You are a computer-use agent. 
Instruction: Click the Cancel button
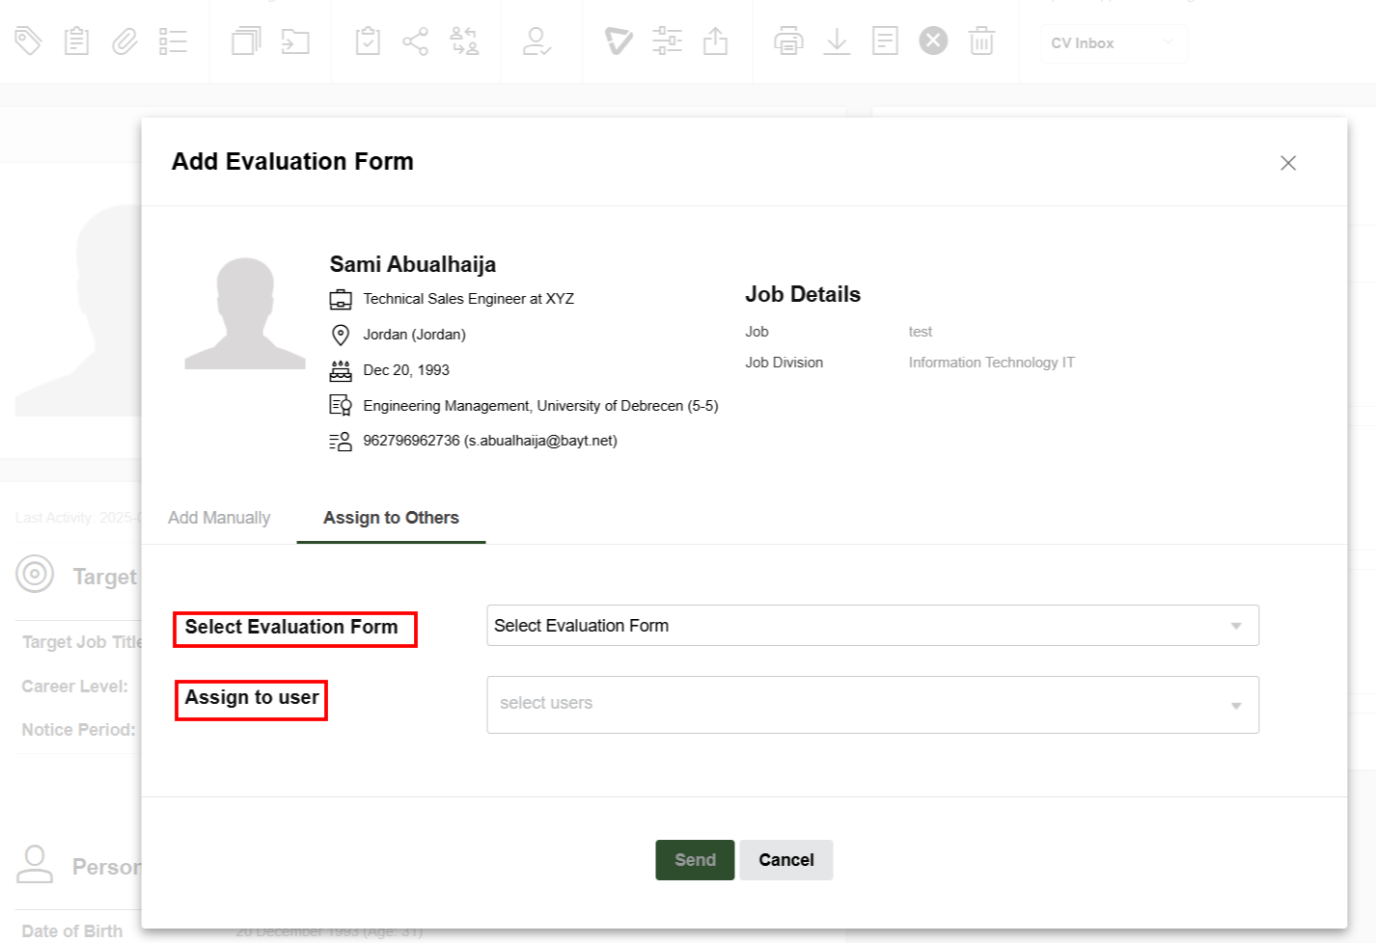tap(785, 860)
